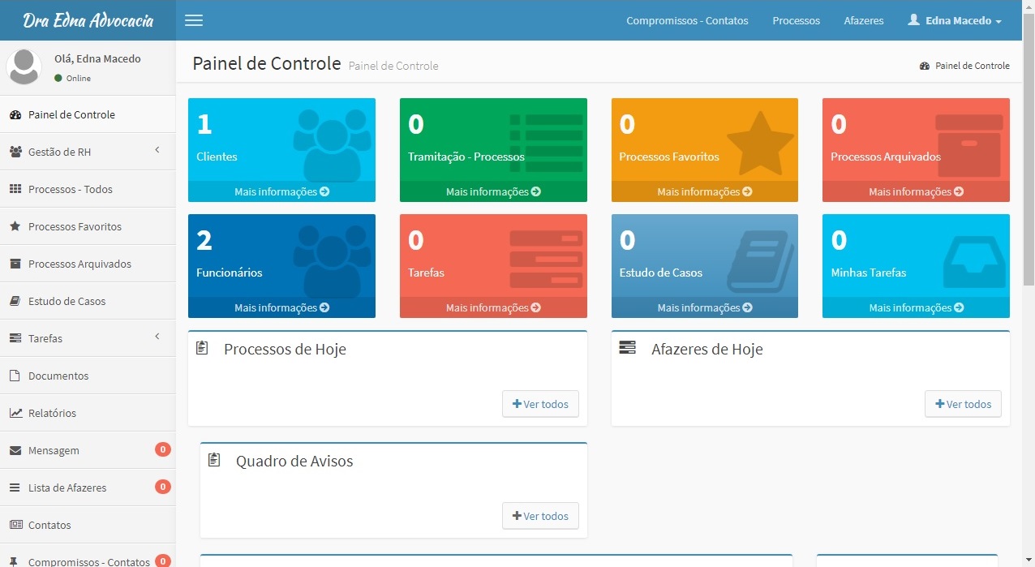This screenshot has width=1035, height=567.
Task: Open Mais informações on the Clientes tile
Action: tap(281, 191)
